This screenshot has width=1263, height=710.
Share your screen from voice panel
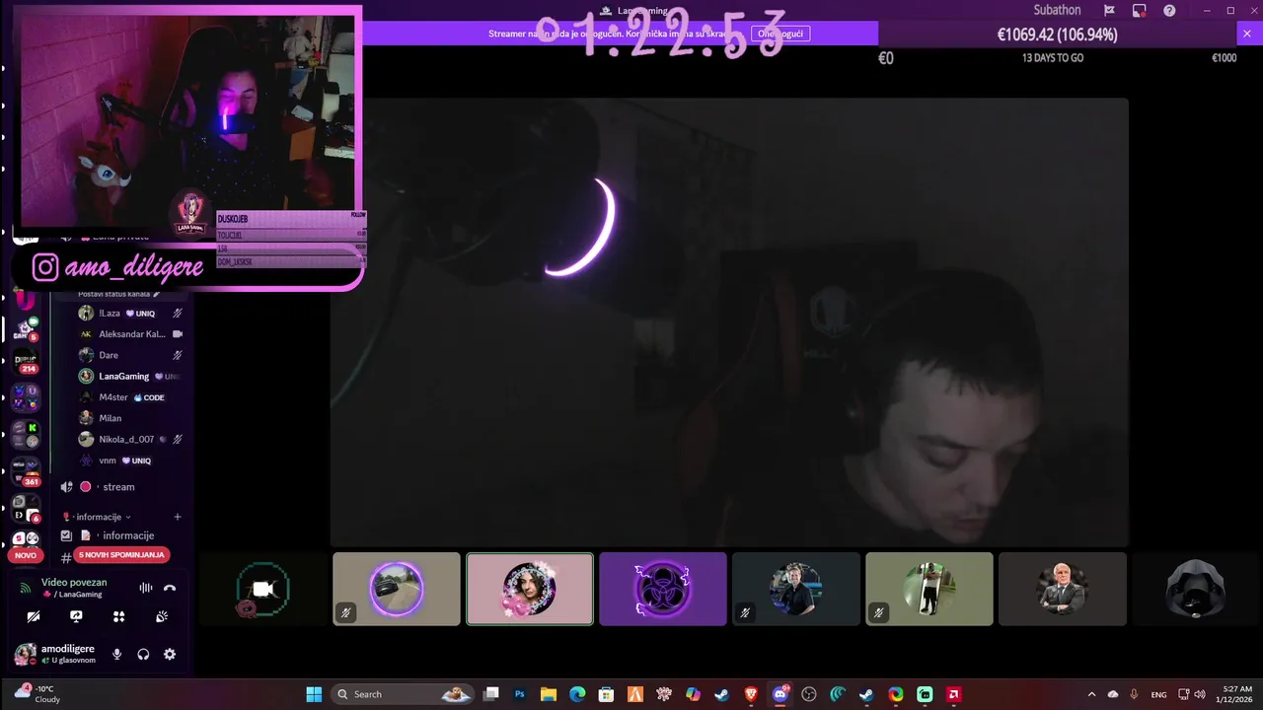[x=76, y=616]
